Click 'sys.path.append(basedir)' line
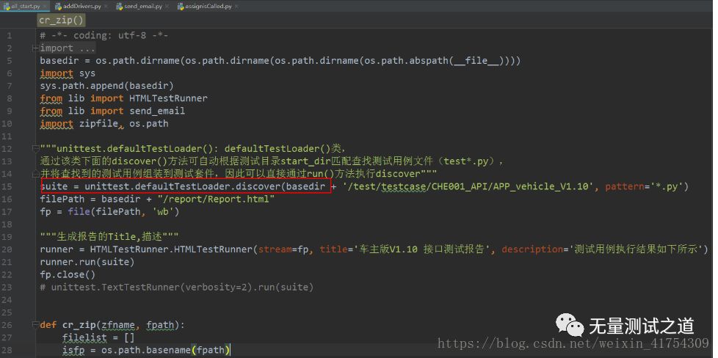718x358 pixels. pos(106,86)
